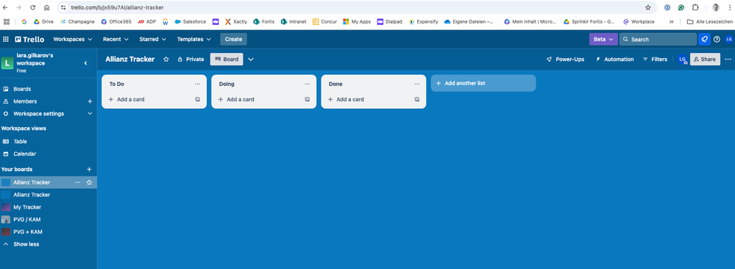Open the Salesforce bookmark
Screen dimensions: 735x269
point(191,21)
